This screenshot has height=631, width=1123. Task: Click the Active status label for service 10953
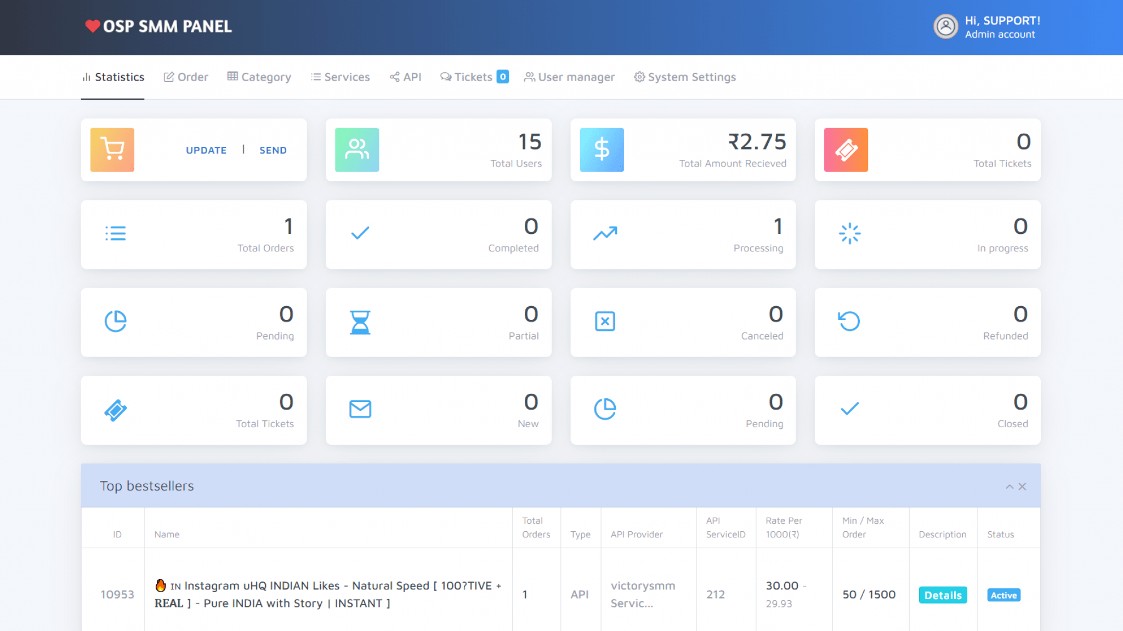pyautogui.click(x=1003, y=595)
